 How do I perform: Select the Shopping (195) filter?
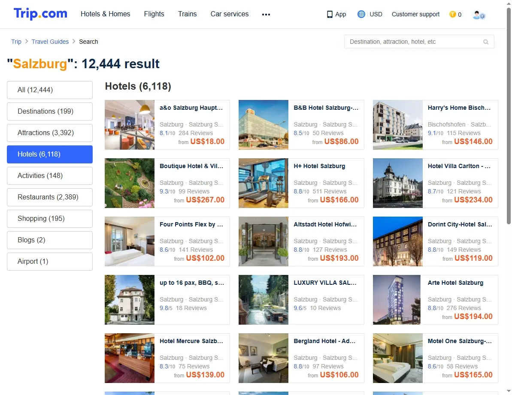coord(50,219)
